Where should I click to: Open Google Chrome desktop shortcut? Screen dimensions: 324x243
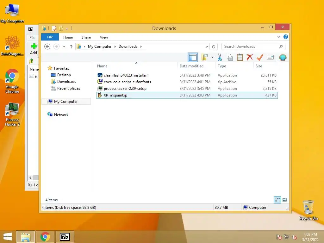pyautogui.click(x=12, y=81)
